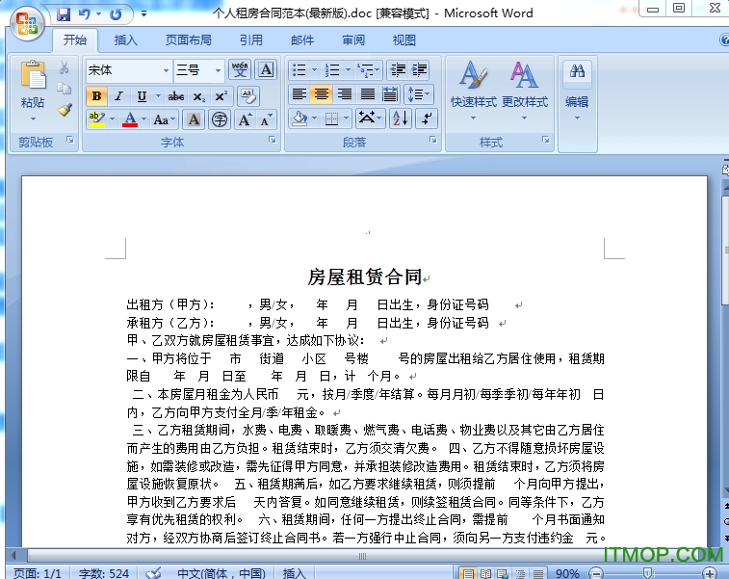Switch to the 插入 ribbon tab
729x579 pixels.
pyautogui.click(x=125, y=40)
